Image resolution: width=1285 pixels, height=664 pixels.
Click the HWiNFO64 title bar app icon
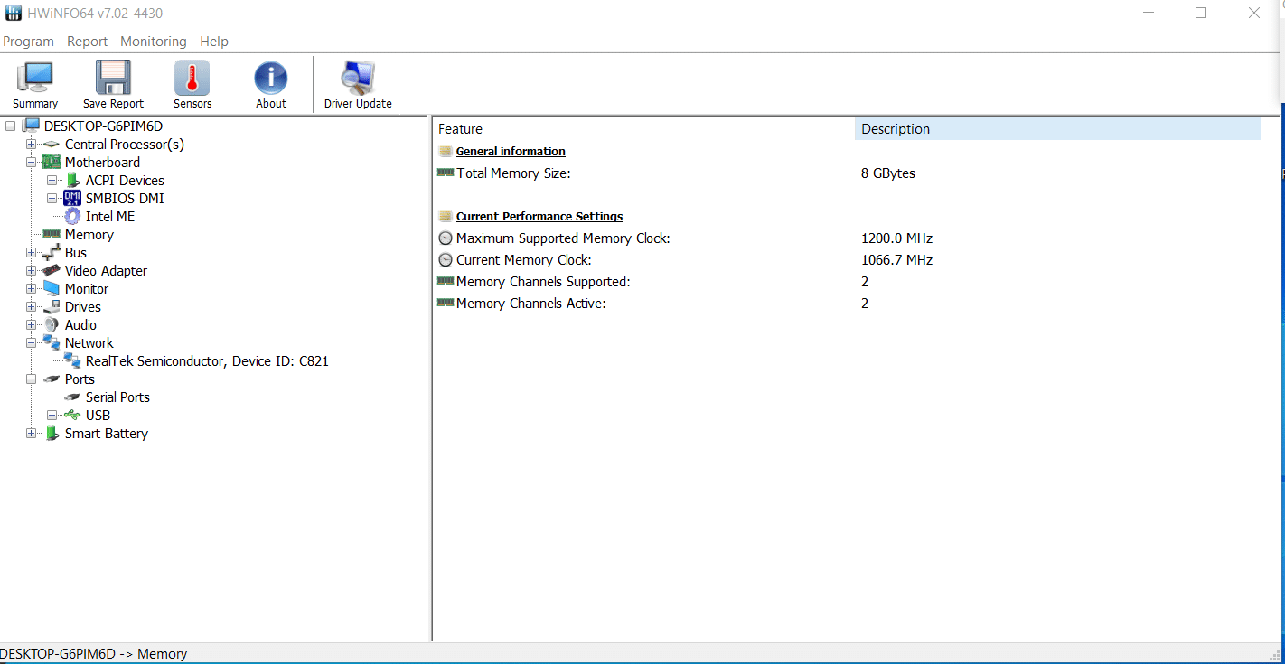click(13, 13)
